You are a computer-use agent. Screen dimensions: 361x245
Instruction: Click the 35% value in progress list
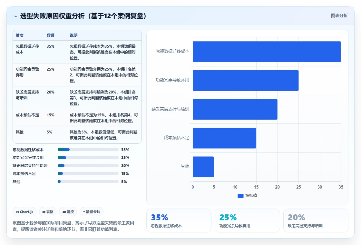coord(125,150)
